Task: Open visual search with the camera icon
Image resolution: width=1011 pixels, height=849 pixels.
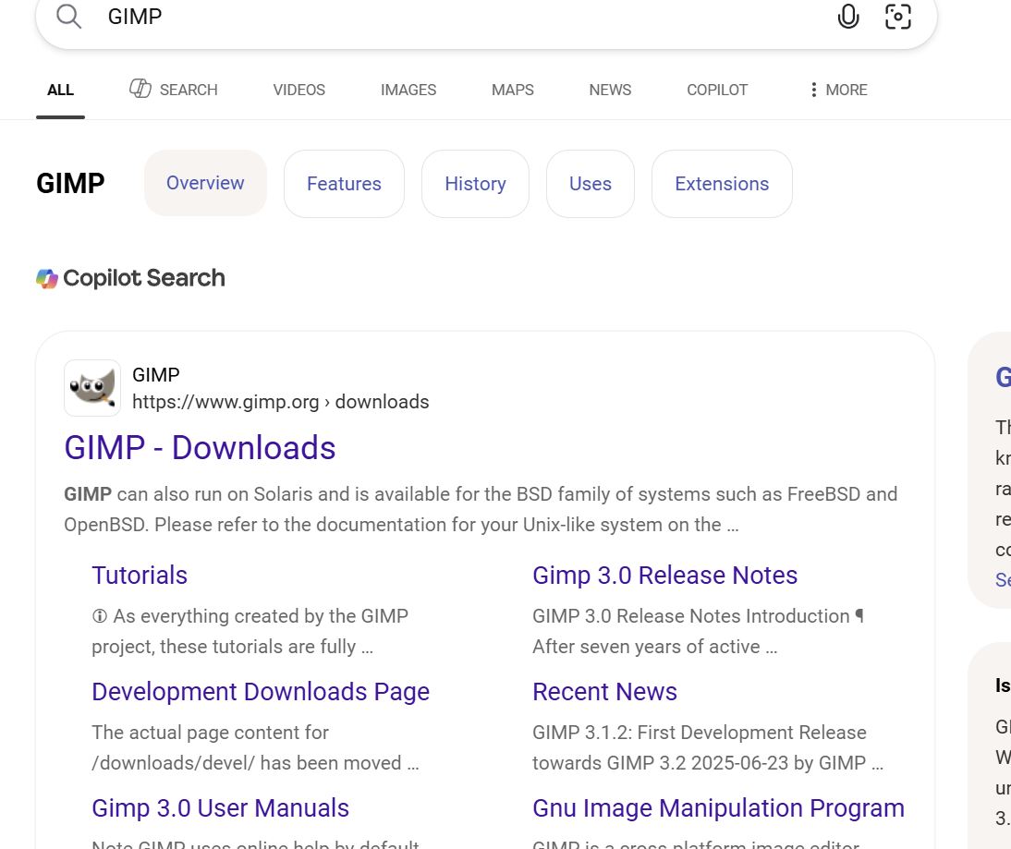Action: (x=897, y=17)
